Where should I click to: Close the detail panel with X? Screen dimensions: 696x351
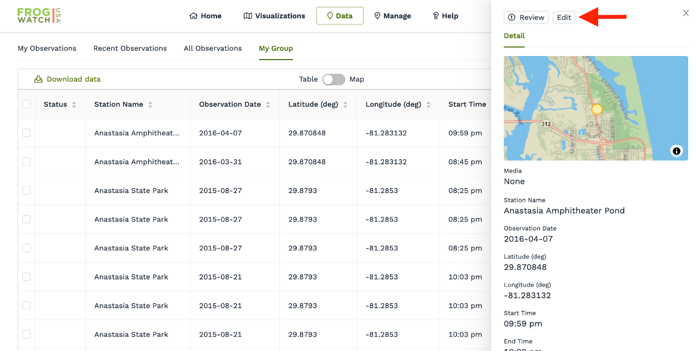(x=686, y=13)
